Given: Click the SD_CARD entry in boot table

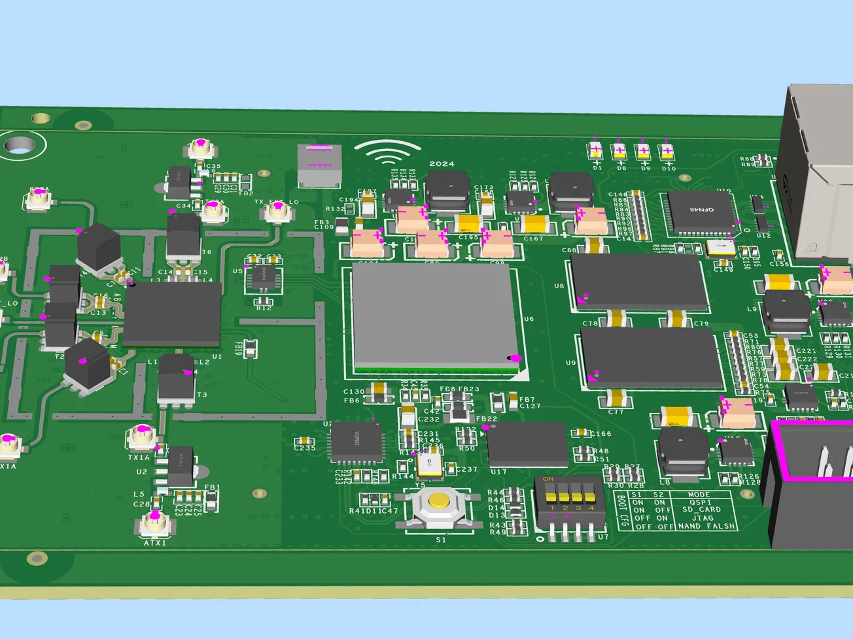Looking at the screenshot, I should (x=701, y=510).
